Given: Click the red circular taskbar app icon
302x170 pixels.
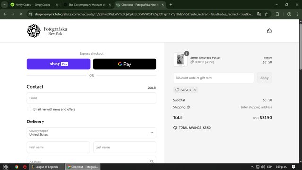Looking at the screenshot, I should pyautogui.click(x=25, y=167).
